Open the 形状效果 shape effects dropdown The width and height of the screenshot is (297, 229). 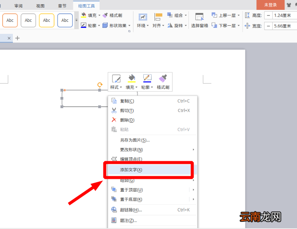pos(129,25)
